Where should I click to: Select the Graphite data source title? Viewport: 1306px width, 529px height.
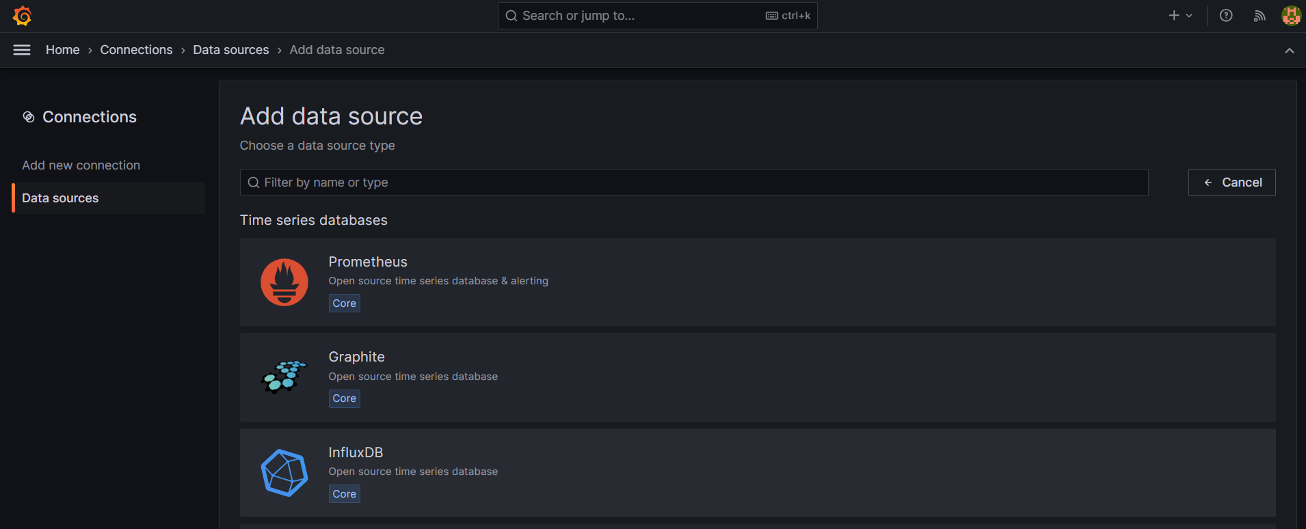tap(357, 357)
